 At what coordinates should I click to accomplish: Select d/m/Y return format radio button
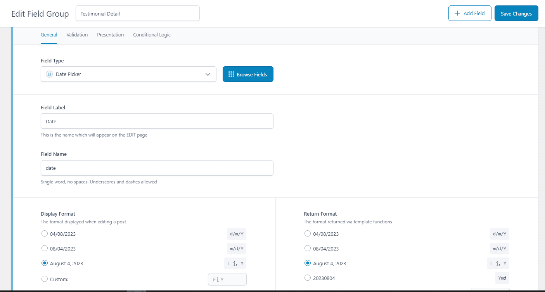pyautogui.click(x=308, y=233)
